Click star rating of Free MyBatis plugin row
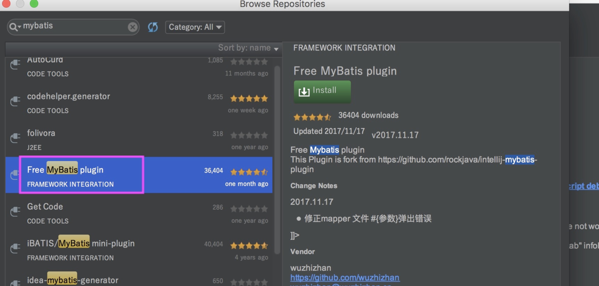Screen dimensions: 599x286 click(249, 171)
